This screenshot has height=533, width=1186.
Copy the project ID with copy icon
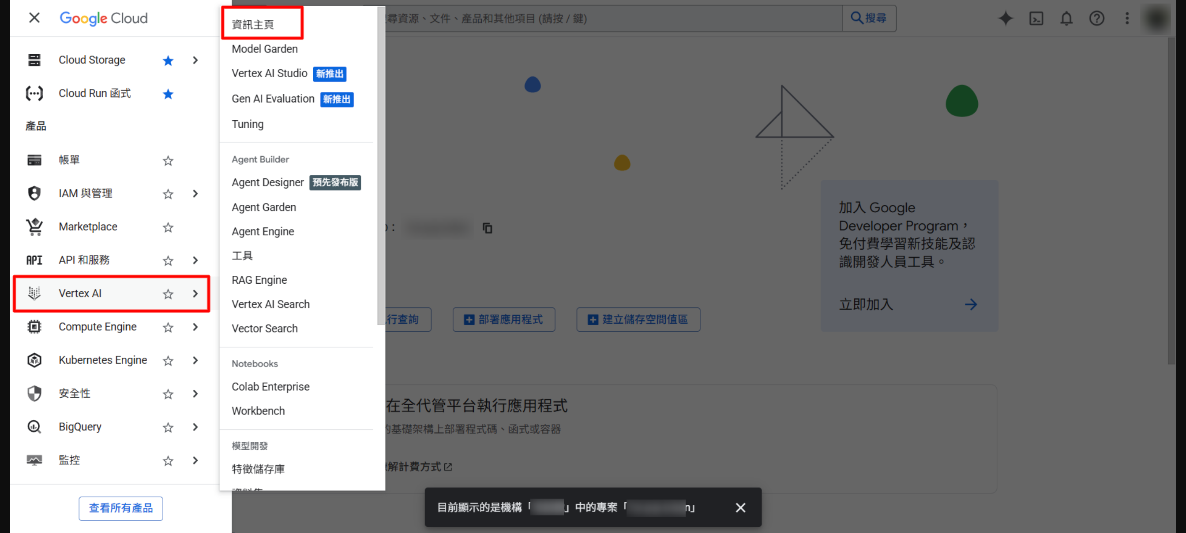click(x=487, y=227)
